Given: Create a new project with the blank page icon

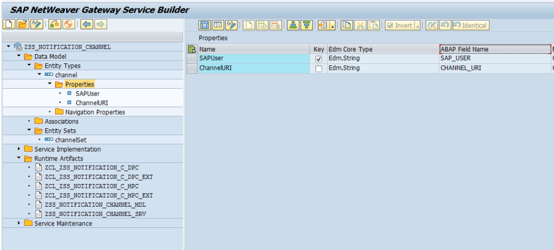Looking at the screenshot, I should 9,24.
